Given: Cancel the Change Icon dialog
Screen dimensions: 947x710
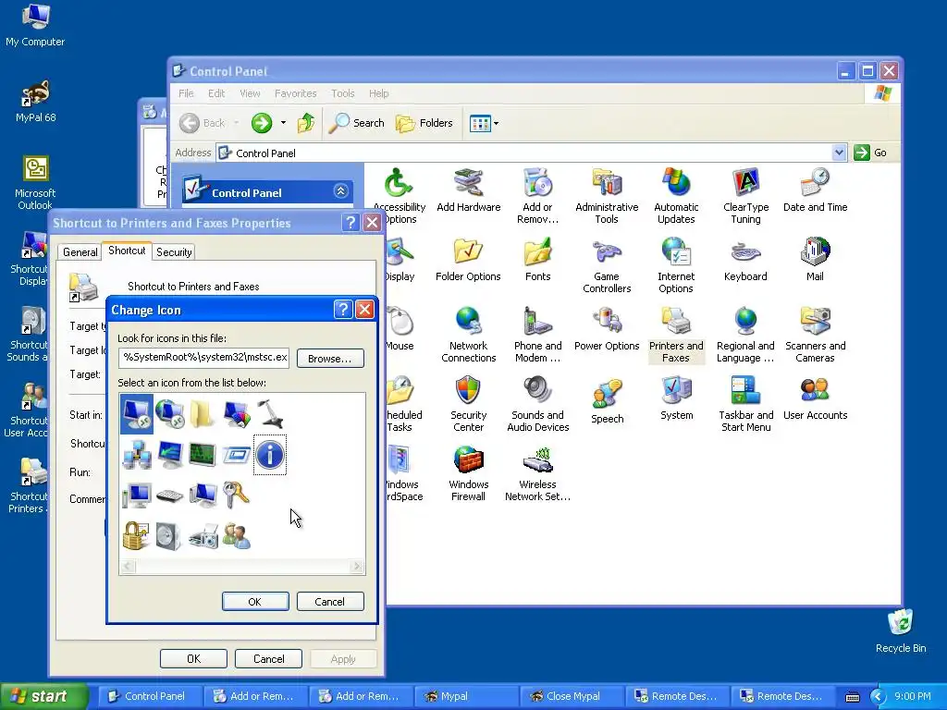Looking at the screenshot, I should (x=330, y=601).
